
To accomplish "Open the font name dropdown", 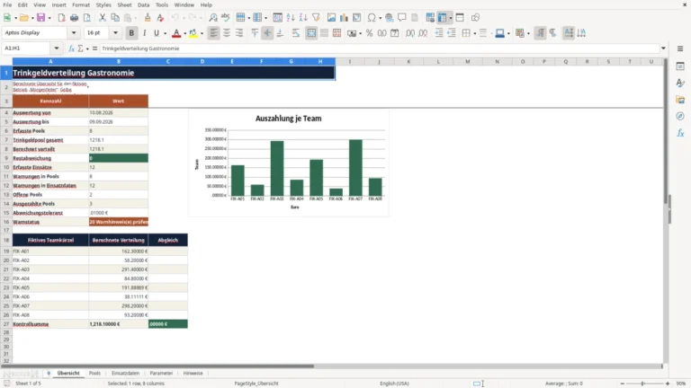I will click(74, 32).
